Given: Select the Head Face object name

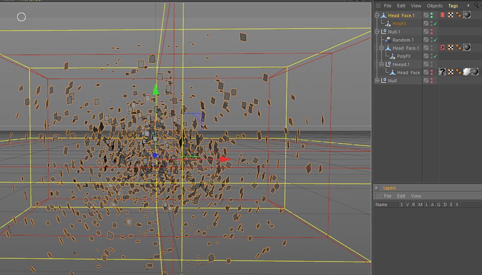Looking at the screenshot, I should coord(408,73).
